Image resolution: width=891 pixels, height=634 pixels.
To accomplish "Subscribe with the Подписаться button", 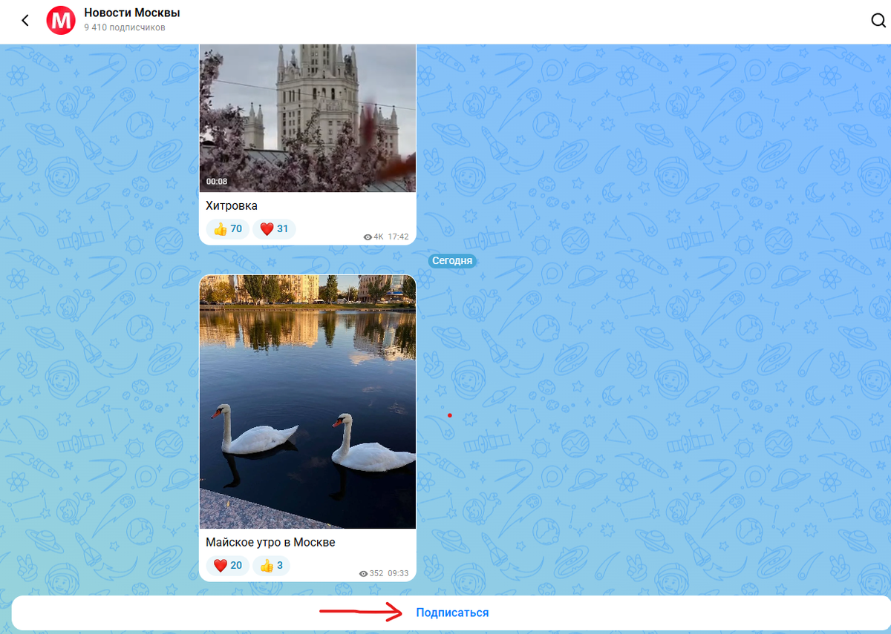I will click(x=452, y=612).
